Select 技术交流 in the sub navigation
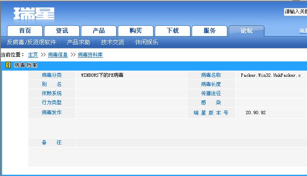Screen dimensions: 307x176 112,42
